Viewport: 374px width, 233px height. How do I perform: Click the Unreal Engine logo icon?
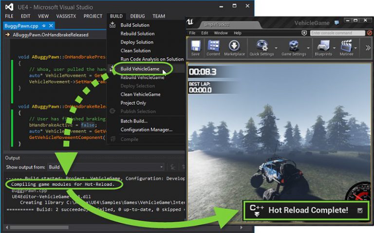click(190, 22)
